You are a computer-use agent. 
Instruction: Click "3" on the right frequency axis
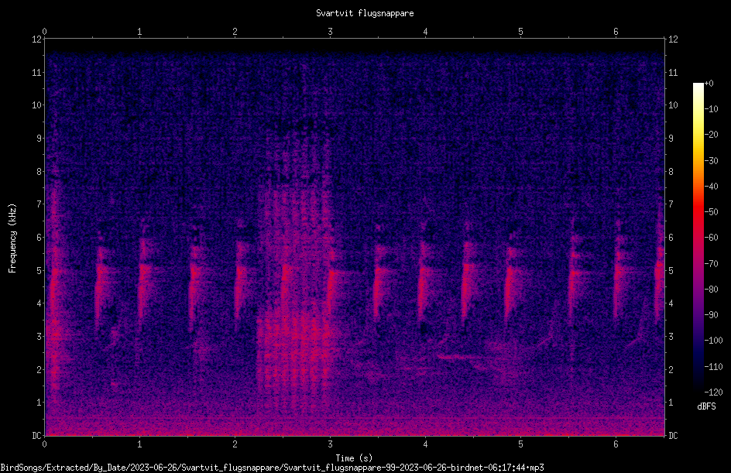point(671,337)
